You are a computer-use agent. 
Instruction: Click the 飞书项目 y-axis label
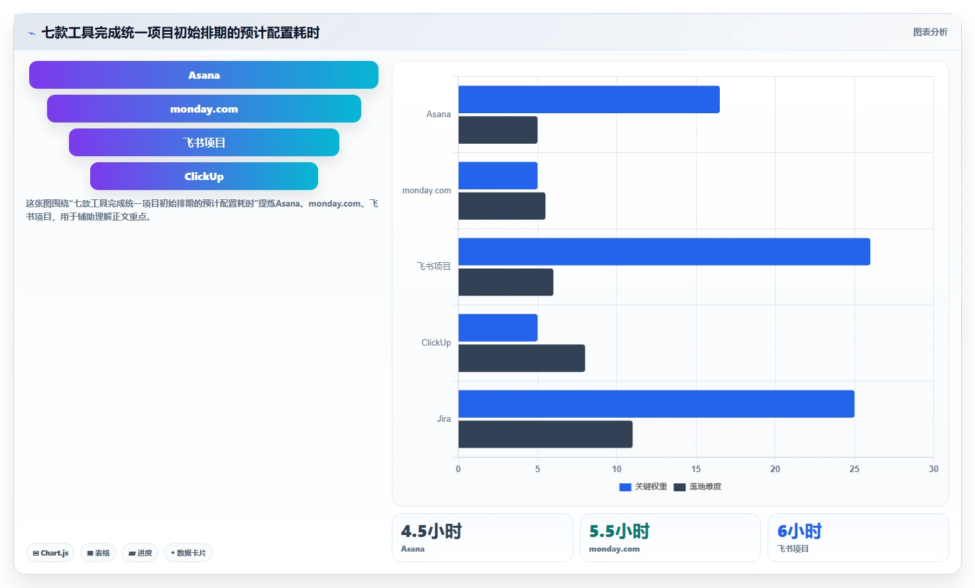coord(433,266)
